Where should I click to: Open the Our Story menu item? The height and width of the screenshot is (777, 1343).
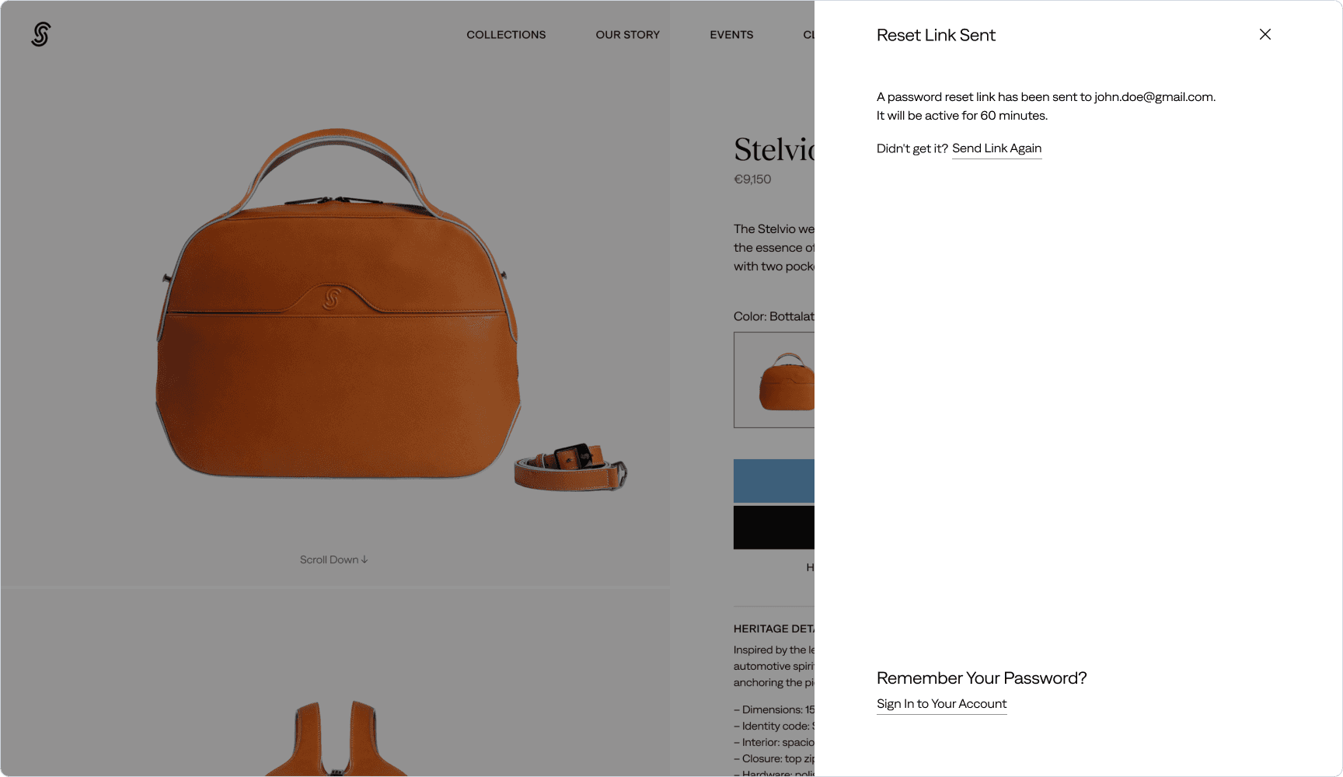[627, 35]
